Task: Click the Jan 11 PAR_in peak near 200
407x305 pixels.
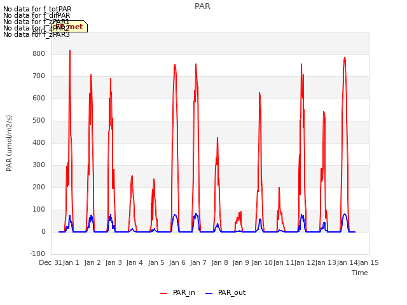Action: click(279, 187)
